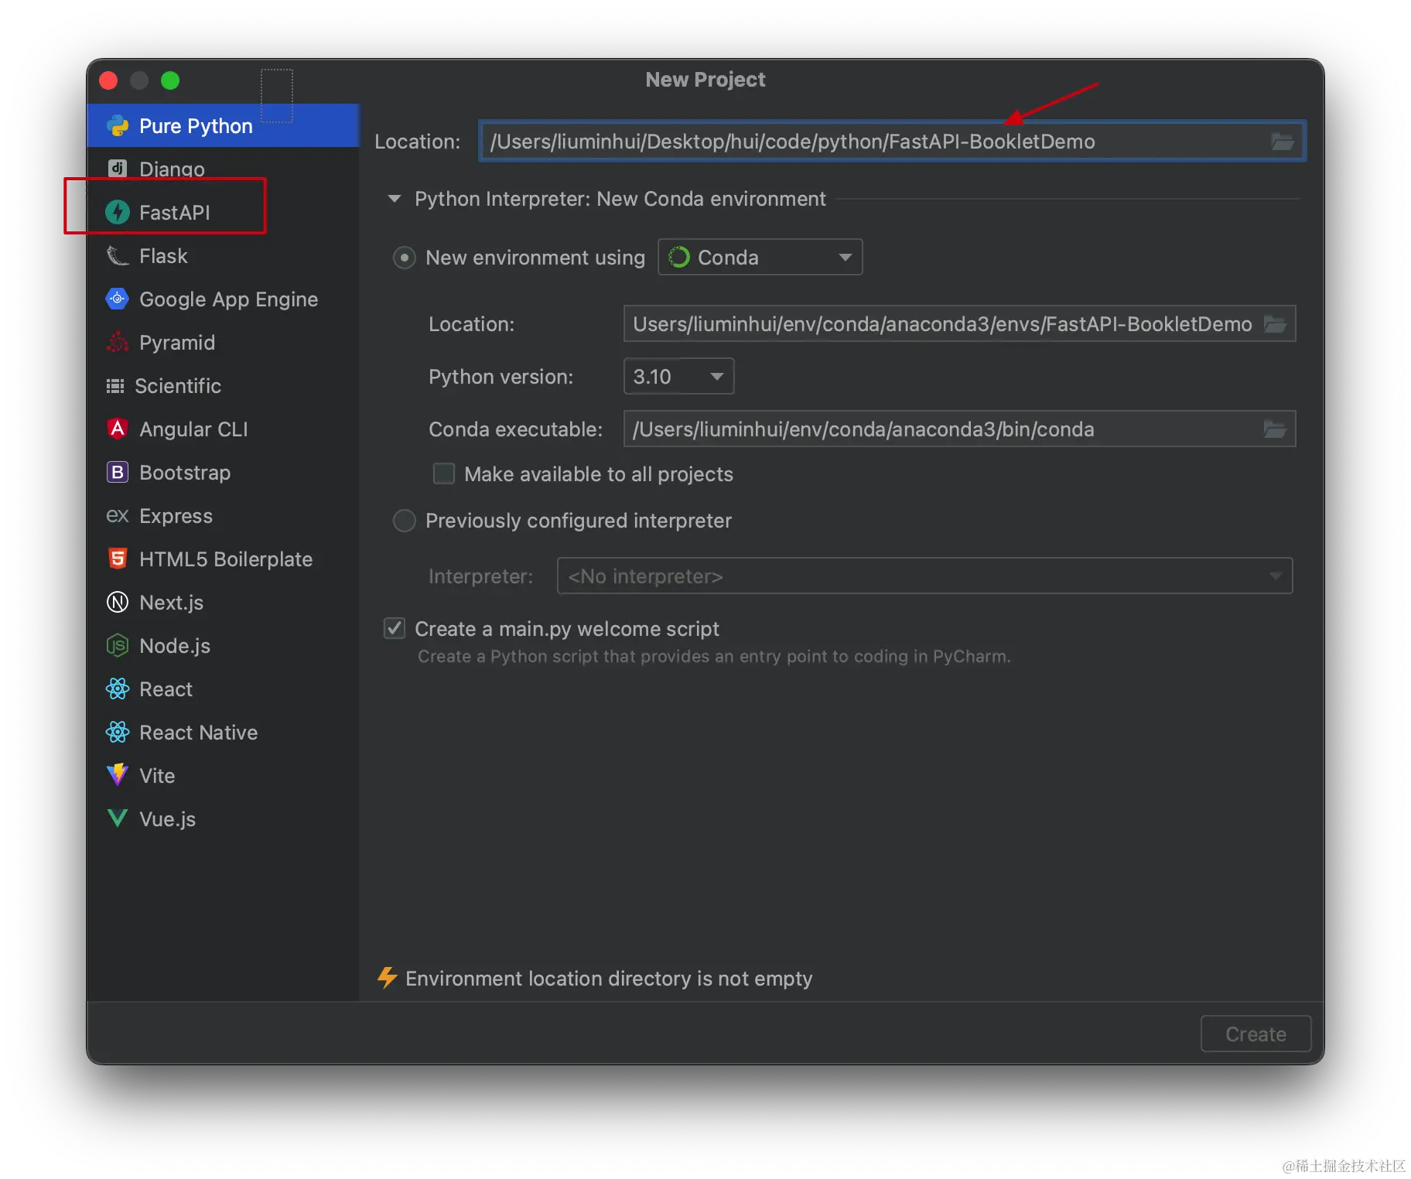This screenshot has height=1179, width=1411.
Task: Select Pyramid in the project list
Action: [224, 342]
